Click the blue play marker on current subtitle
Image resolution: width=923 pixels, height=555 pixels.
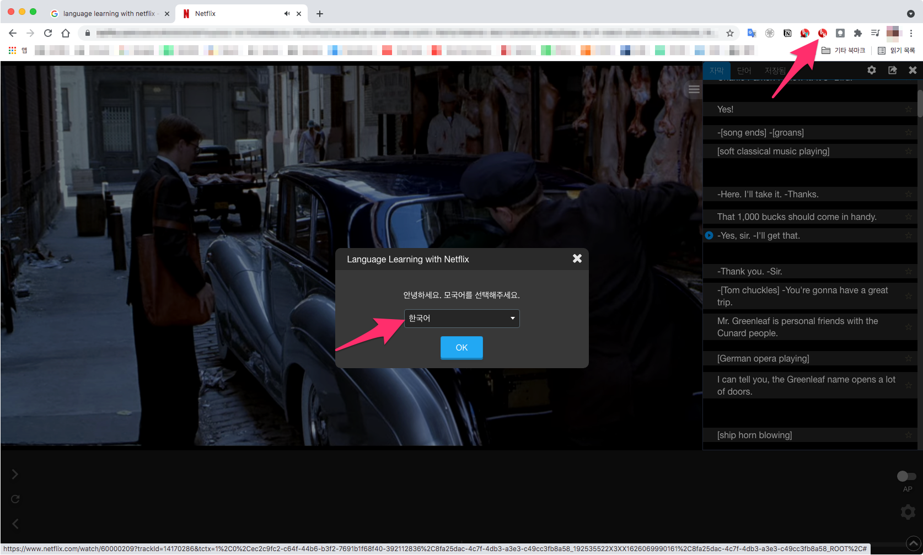coord(709,235)
